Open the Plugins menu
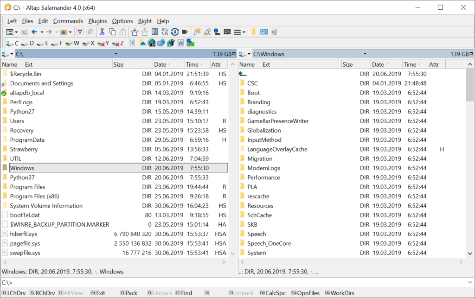This screenshot has width=475, height=298. point(97,21)
